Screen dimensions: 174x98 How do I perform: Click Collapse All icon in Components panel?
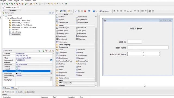pyautogui.click(x=53, y=13)
